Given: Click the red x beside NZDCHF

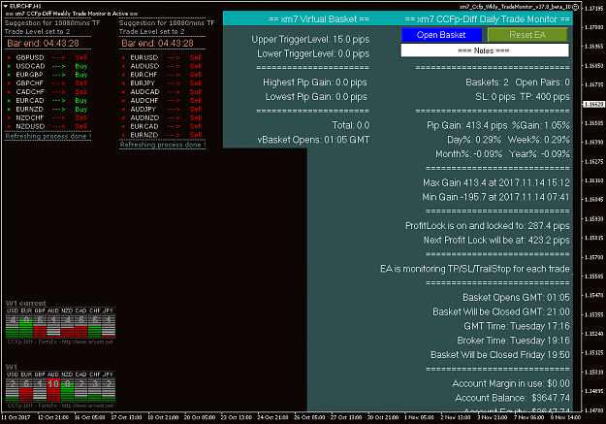Looking at the screenshot, I should [9, 117].
